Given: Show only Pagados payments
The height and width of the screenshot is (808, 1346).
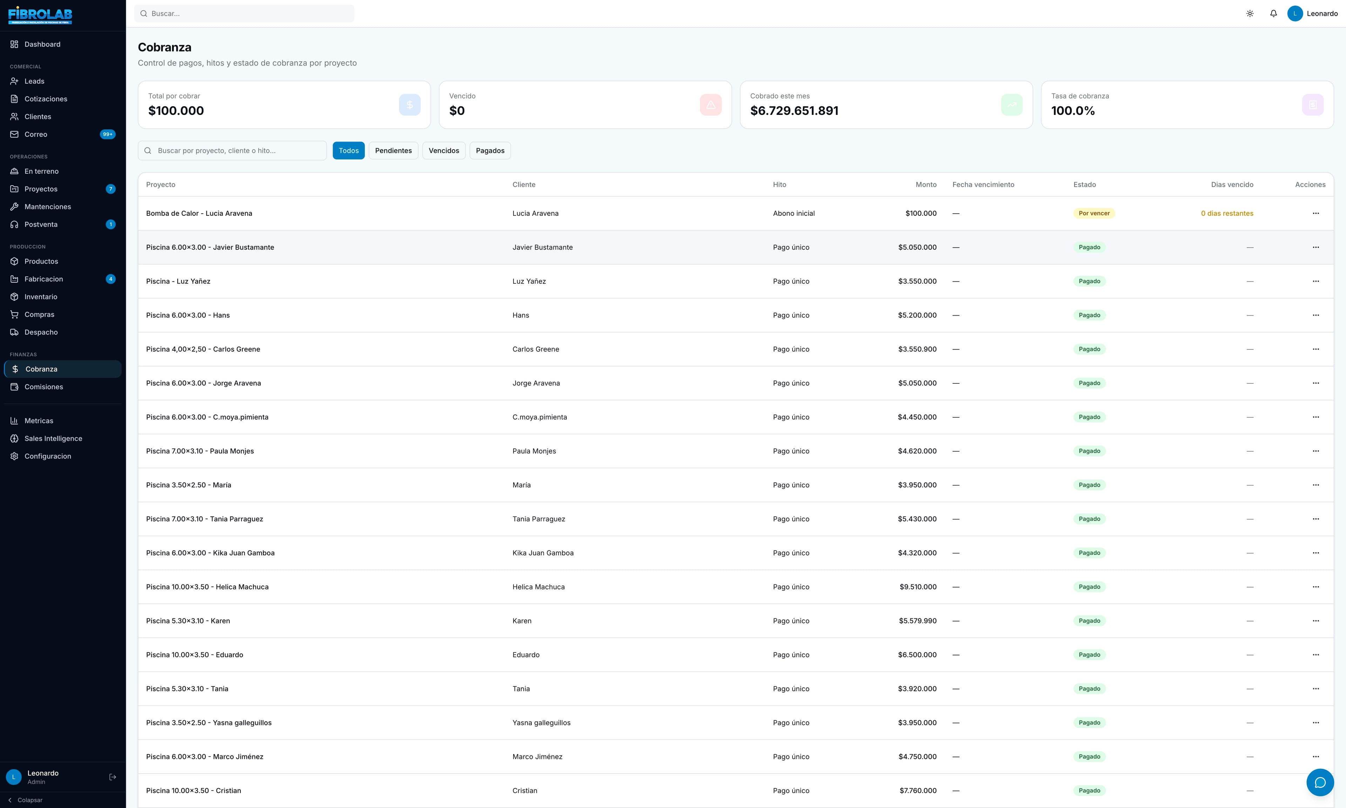Looking at the screenshot, I should tap(490, 151).
